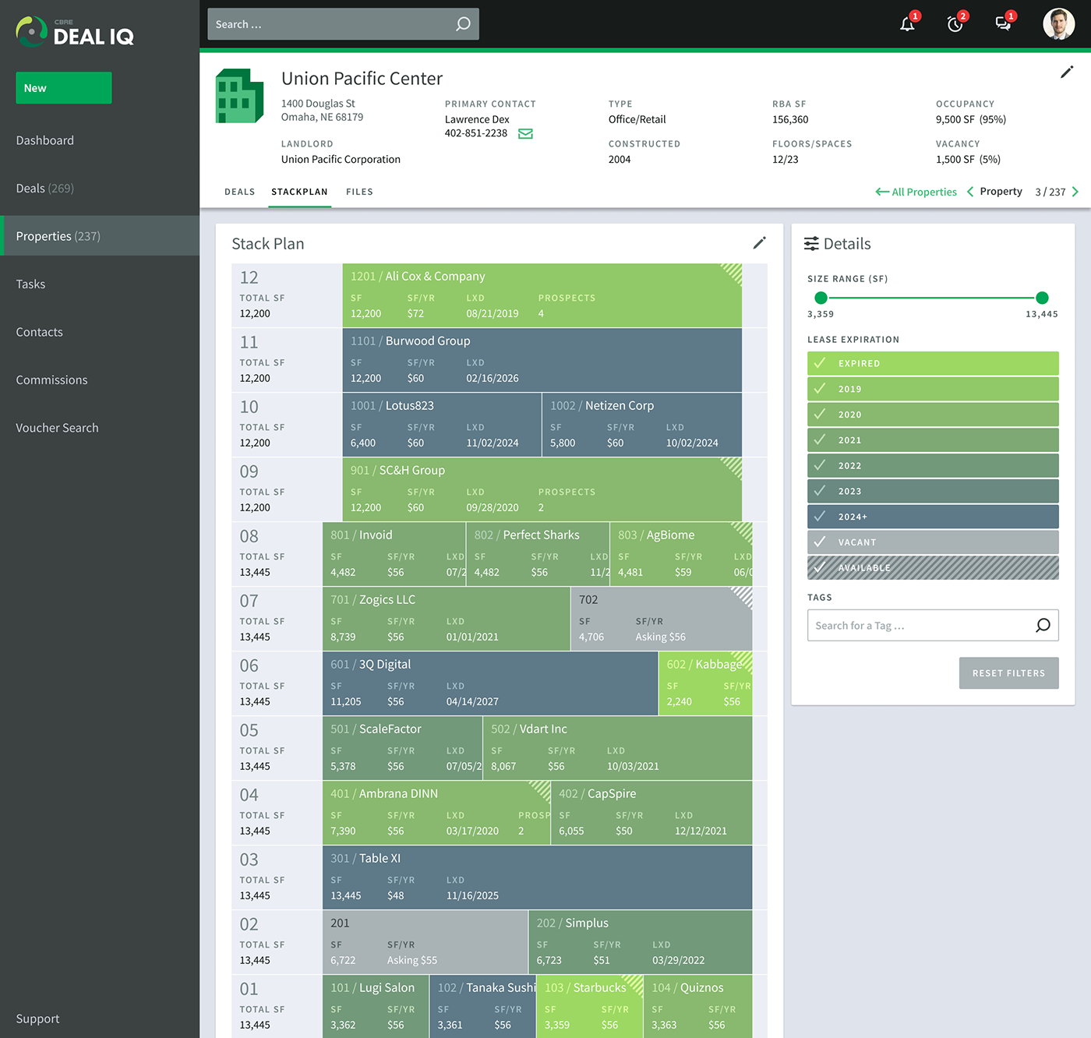Click the search magnifier icon in top bar

point(463,24)
